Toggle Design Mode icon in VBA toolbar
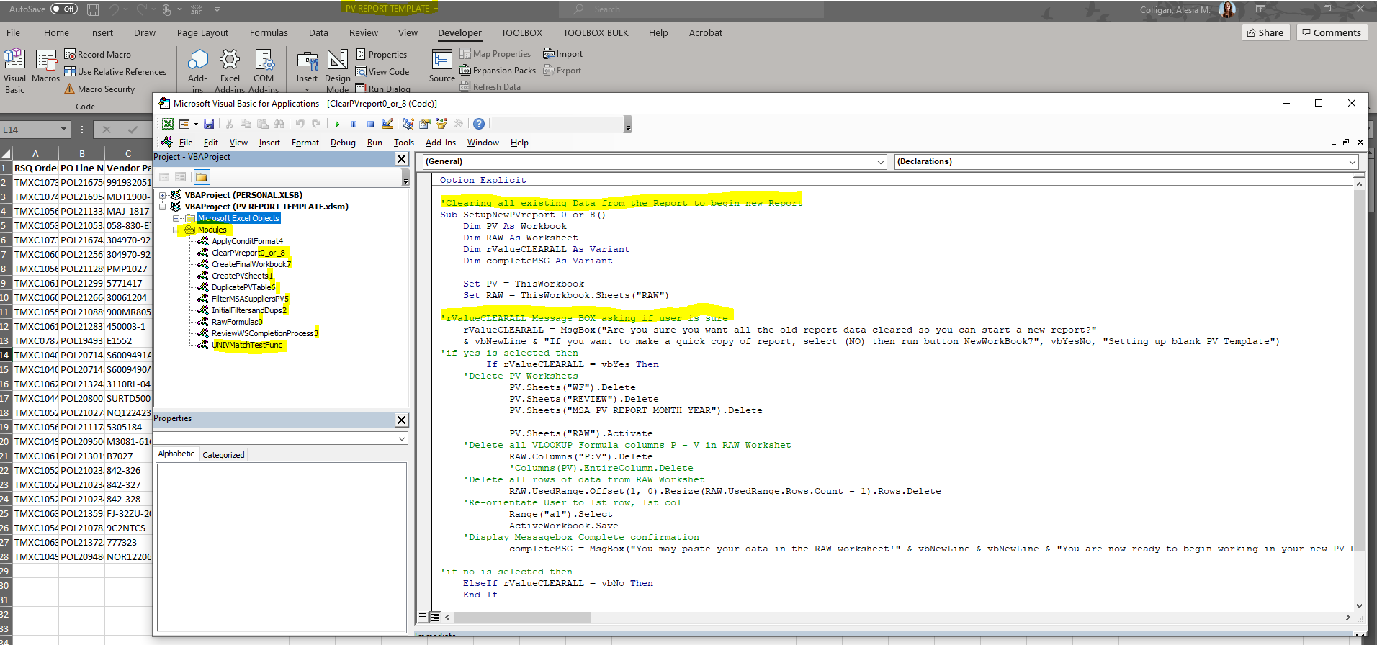1377x645 pixels. coord(387,124)
